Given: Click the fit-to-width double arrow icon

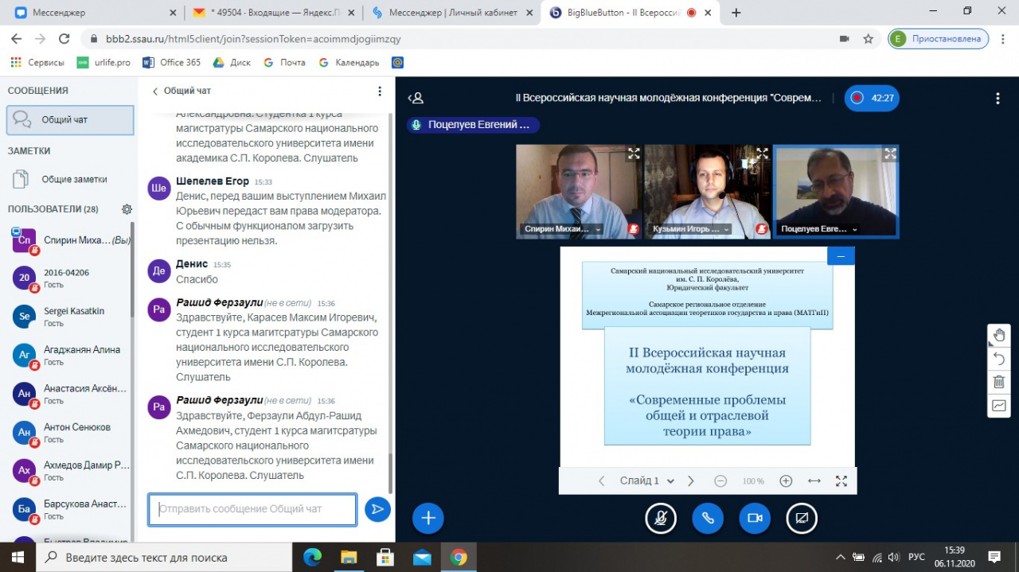Looking at the screenshot, I should [814, 481].
